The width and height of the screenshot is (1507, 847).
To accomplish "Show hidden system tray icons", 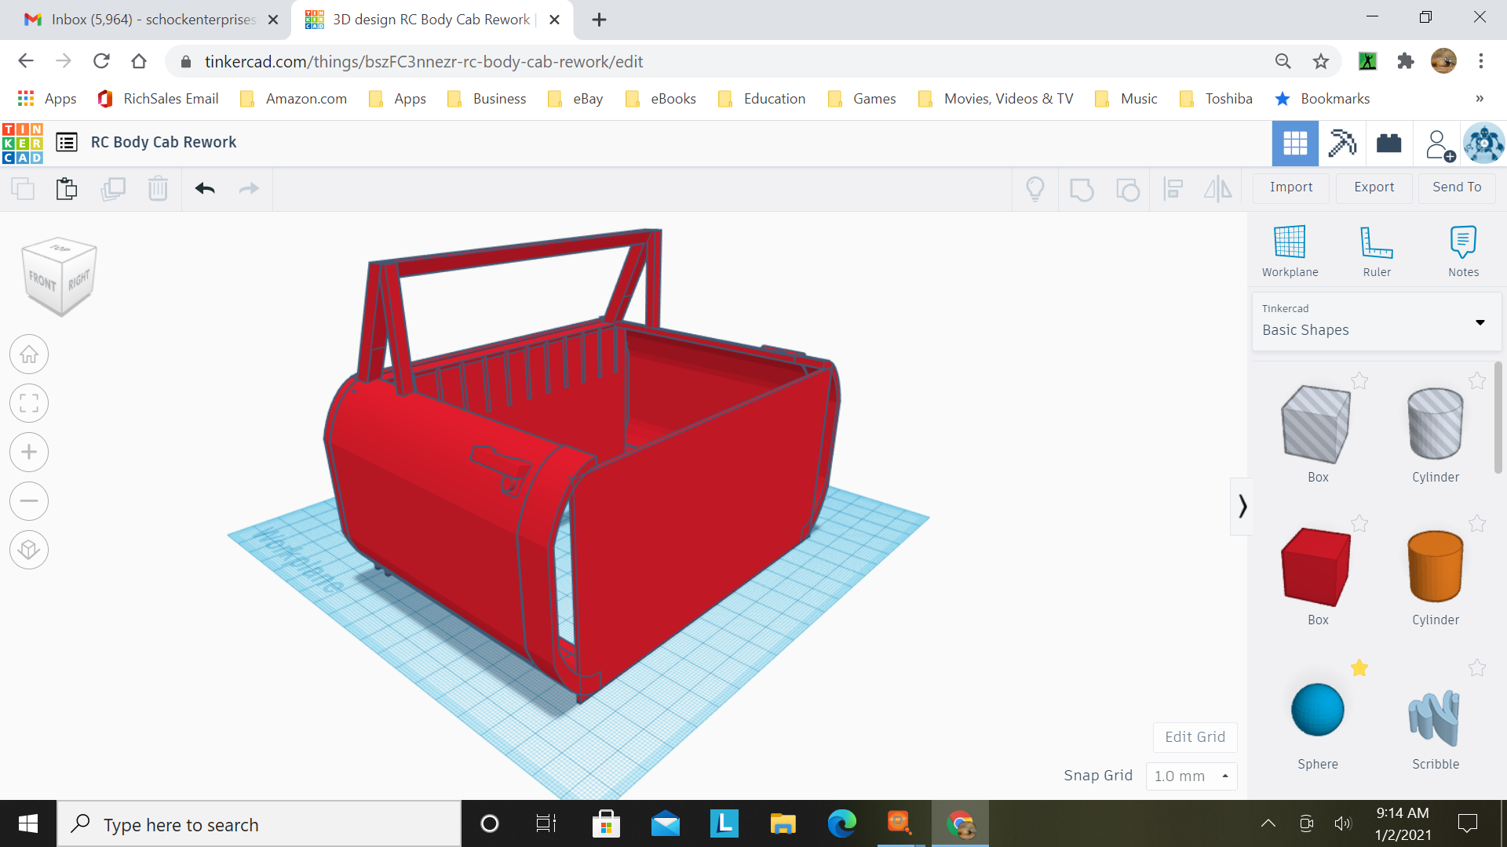I will point(1268,823).
